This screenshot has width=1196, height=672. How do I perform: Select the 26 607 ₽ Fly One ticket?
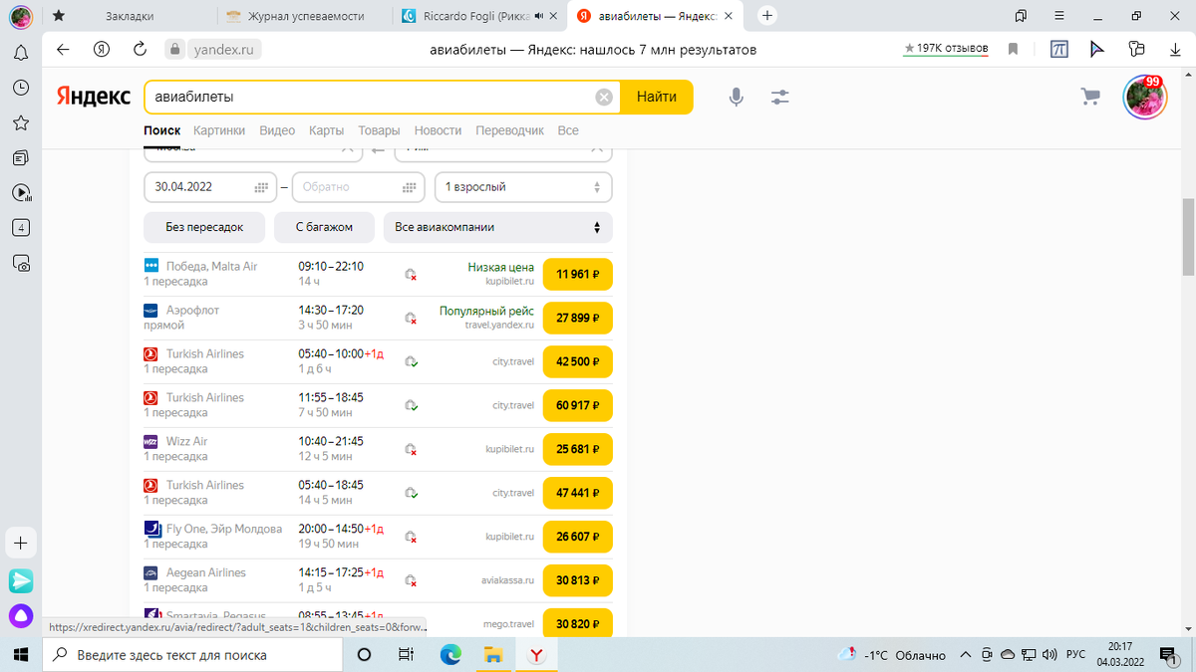point(578,537)
